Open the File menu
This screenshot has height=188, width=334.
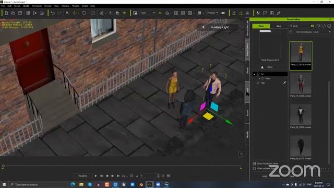coord(3,6)
